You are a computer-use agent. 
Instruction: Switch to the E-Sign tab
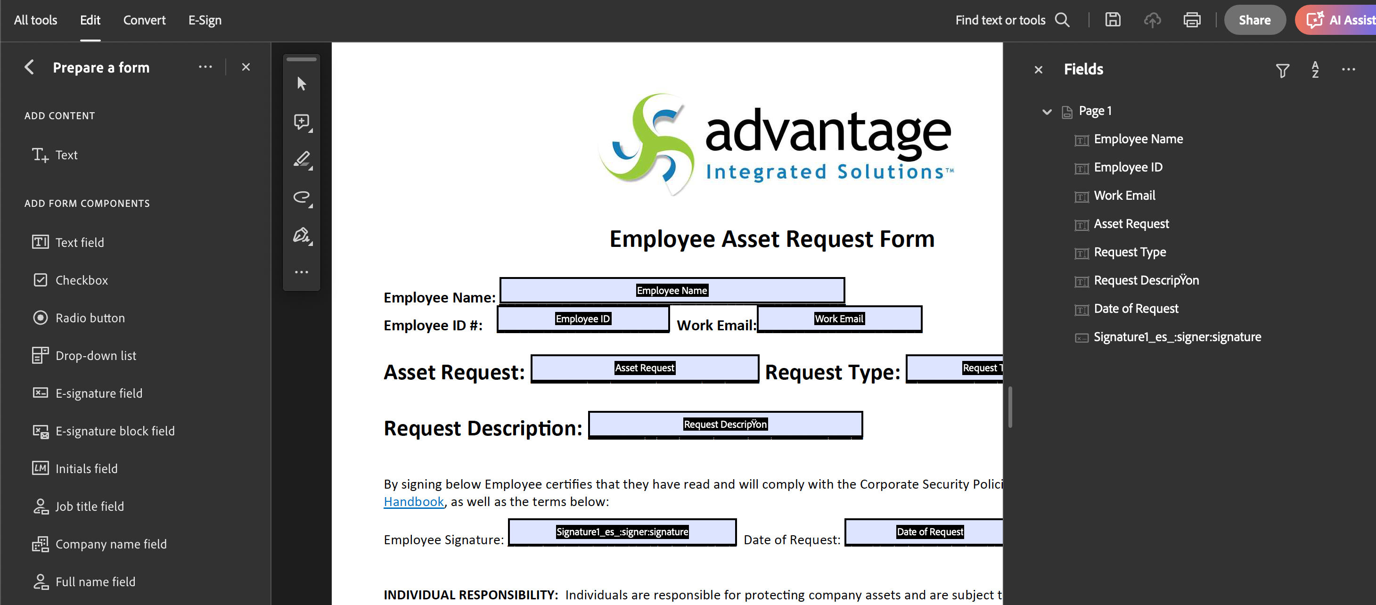pyautogui.click(x=205, y=20)
